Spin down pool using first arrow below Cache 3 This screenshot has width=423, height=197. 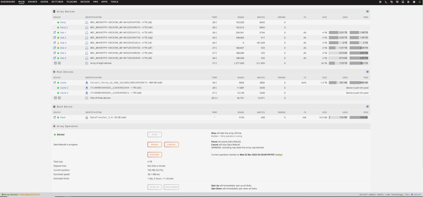pos(55,98)
